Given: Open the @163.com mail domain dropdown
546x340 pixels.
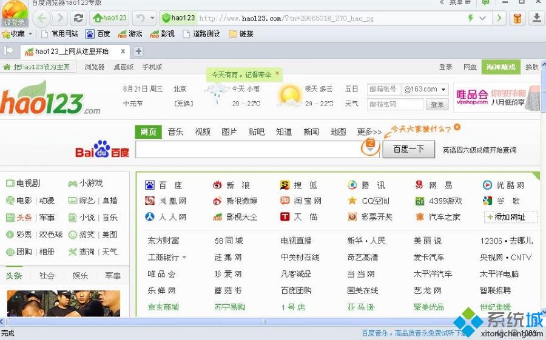Looking at the screenshot, I should tap(425, 90).
